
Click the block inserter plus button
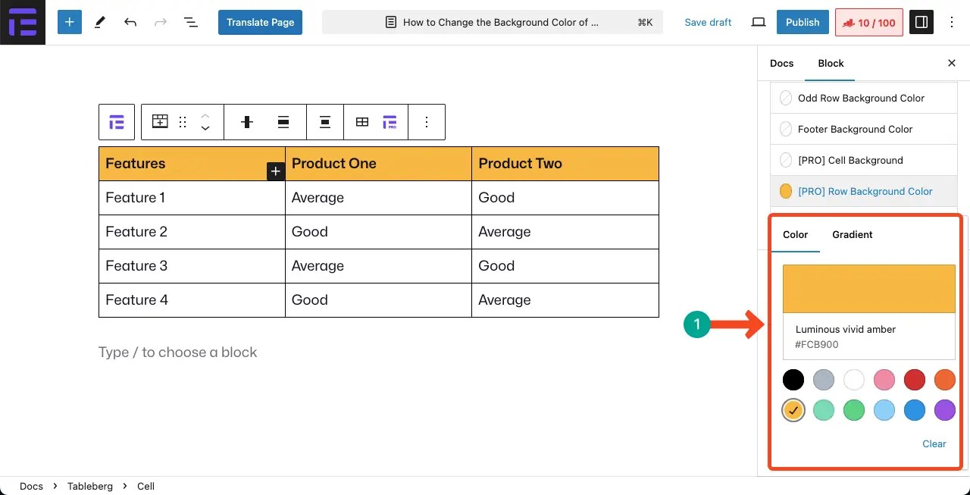pyautogui.click(x=69, y=22)
